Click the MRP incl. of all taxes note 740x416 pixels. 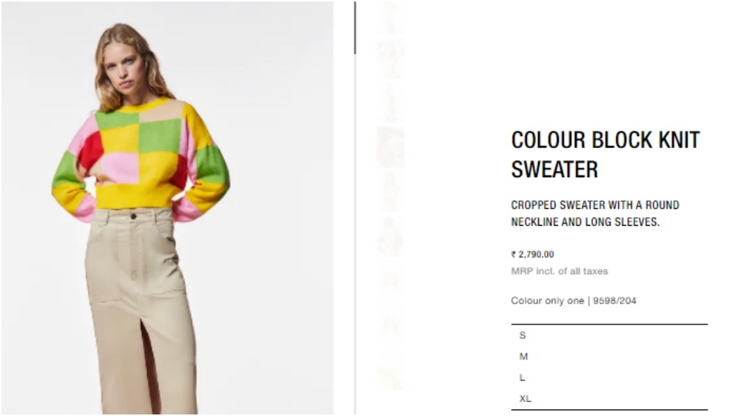[x=560, y=271]
